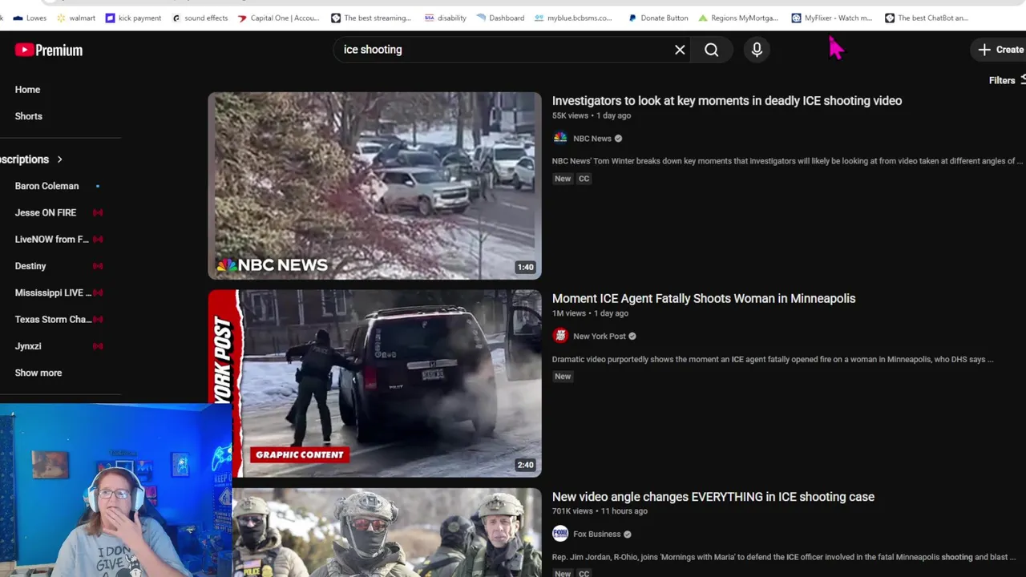
Task: Open the sound effects bookmark
Action: (200, 18)
